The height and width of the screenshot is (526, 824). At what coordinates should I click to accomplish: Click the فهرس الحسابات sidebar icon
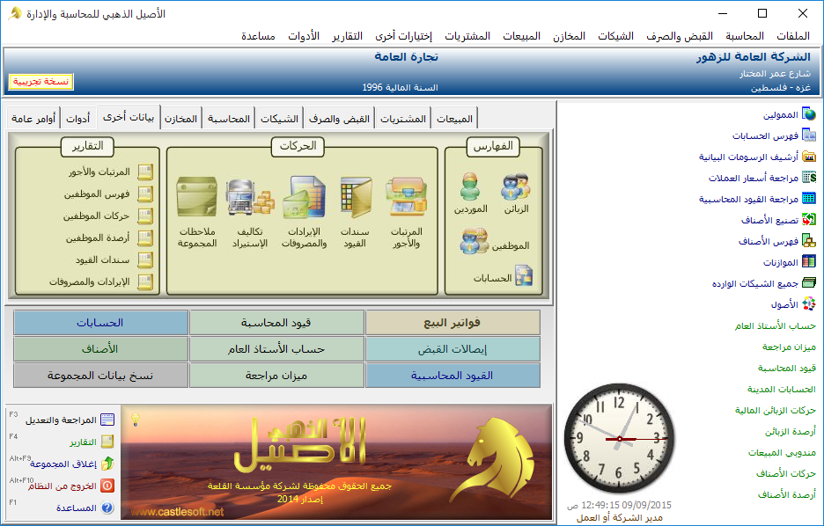coord(809,135)
